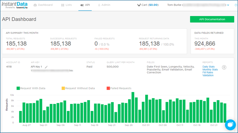Click the InstantData logo

[x=15, y=5]
